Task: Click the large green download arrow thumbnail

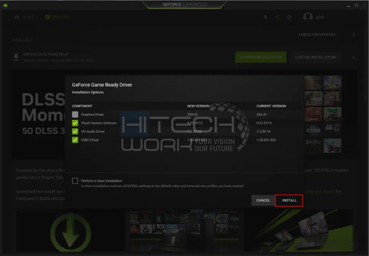Action: [x=70, y=230]
